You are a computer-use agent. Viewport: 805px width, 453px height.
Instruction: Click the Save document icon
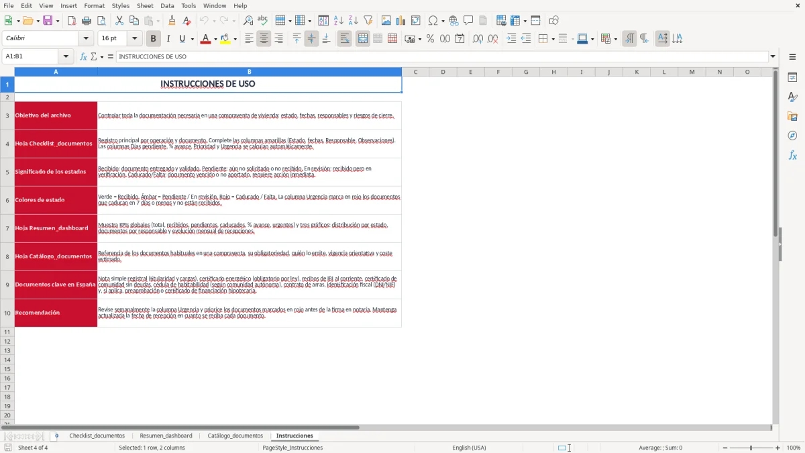[x=48, y=21]
